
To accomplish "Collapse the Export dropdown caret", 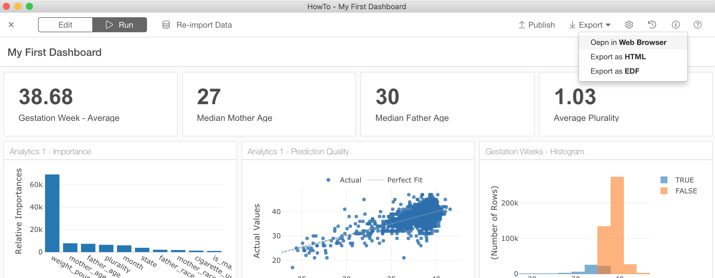I will point(608,25).
